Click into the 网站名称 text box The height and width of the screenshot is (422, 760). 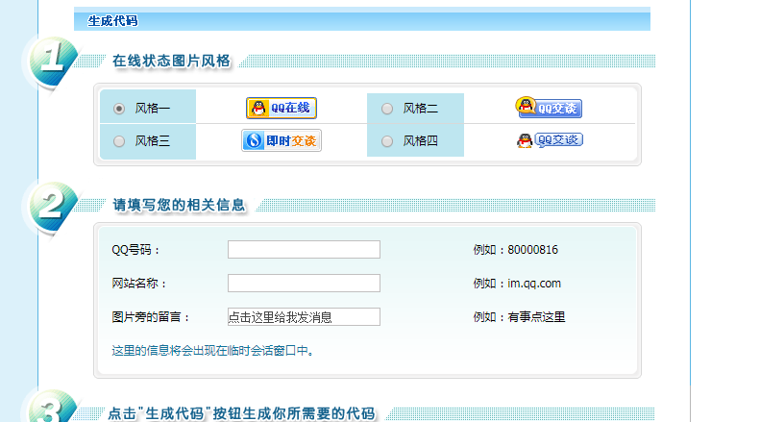(x=304, y=284)
